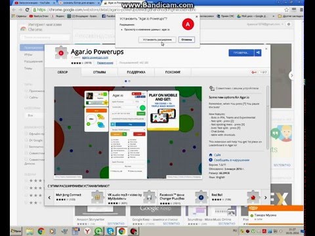
Task: Toggle the Офлайн filter checkbox
Action: point(26,134)
